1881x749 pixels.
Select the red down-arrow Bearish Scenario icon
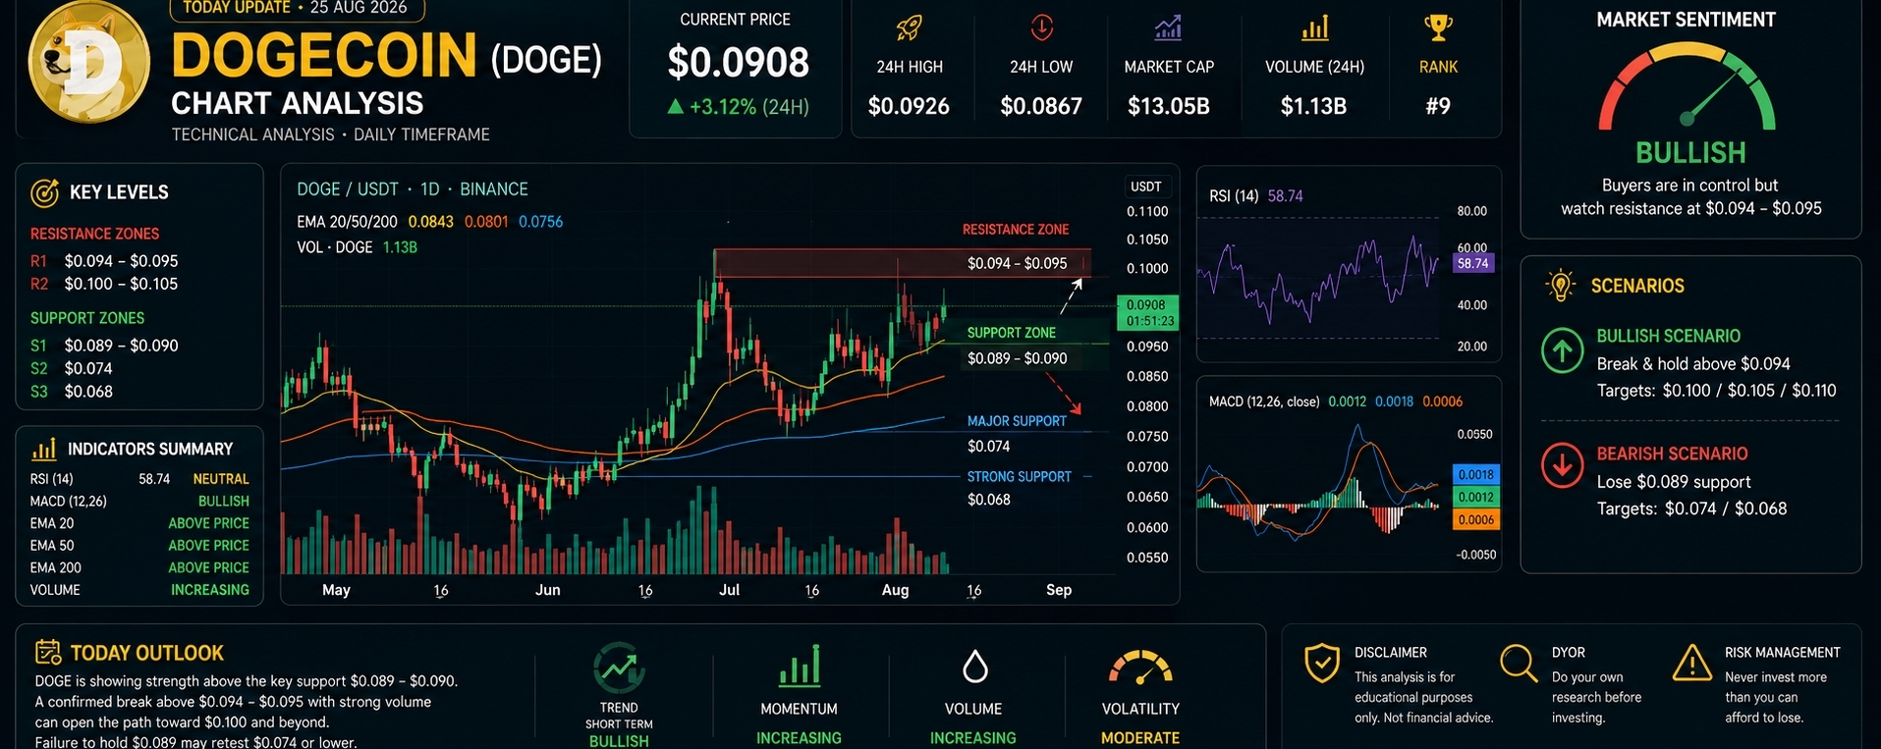[x=1562, y=465]
